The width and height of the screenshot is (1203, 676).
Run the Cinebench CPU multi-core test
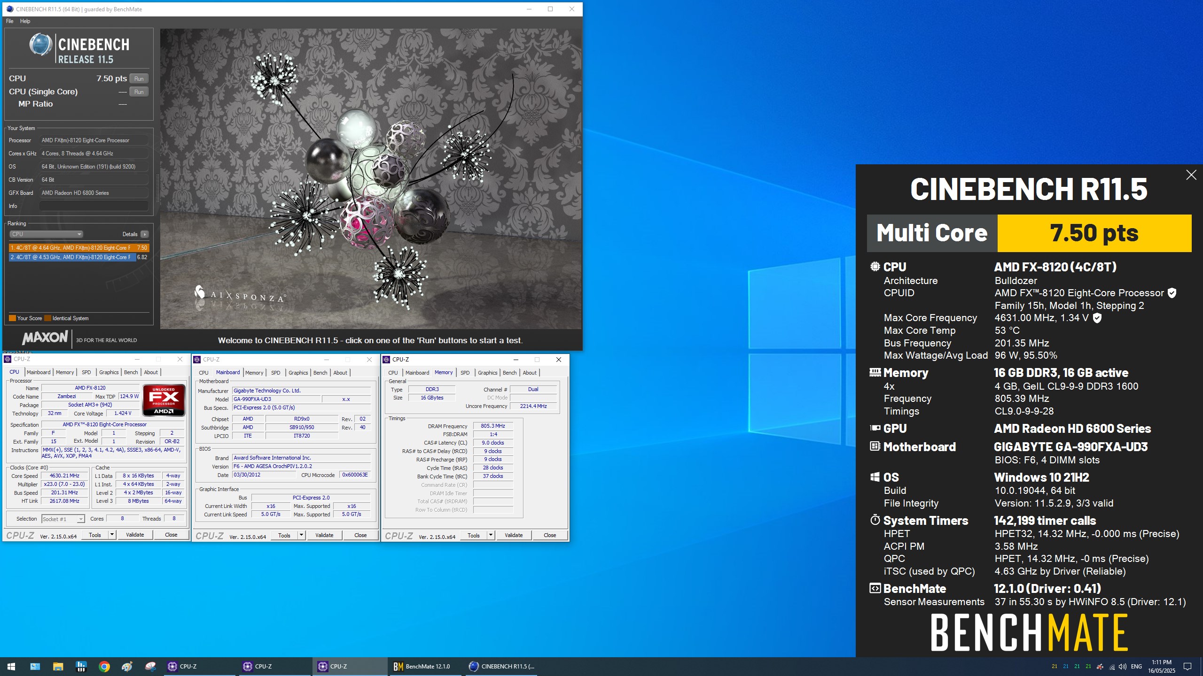tap(139, 78)
